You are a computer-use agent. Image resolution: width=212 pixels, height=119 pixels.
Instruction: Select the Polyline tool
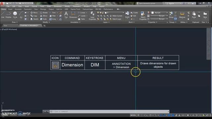coord(8,15)
